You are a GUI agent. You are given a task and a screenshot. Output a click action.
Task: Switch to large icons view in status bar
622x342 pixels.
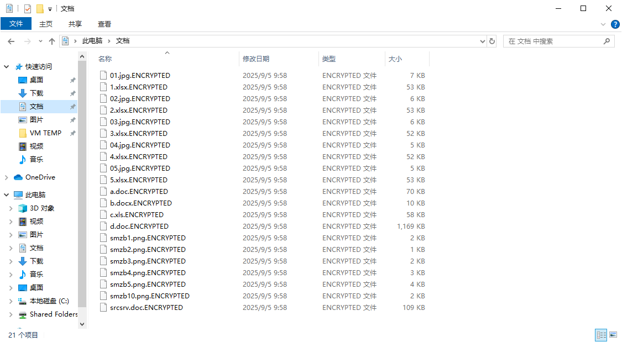613,335
